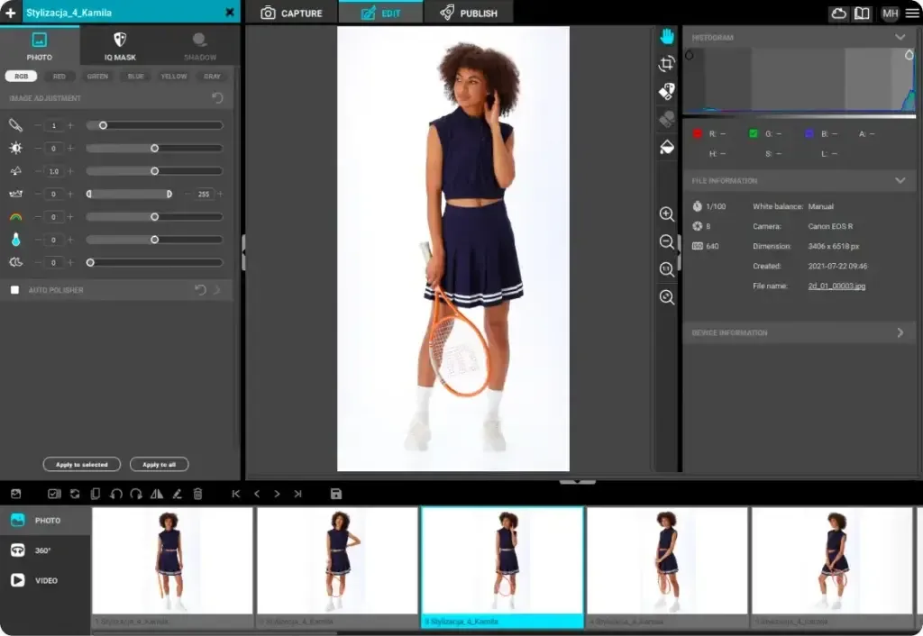Click the paint bucket fill tool
The height and width of the screenshot is (636, 923).
pyautogui.click(x=667, y=147)
